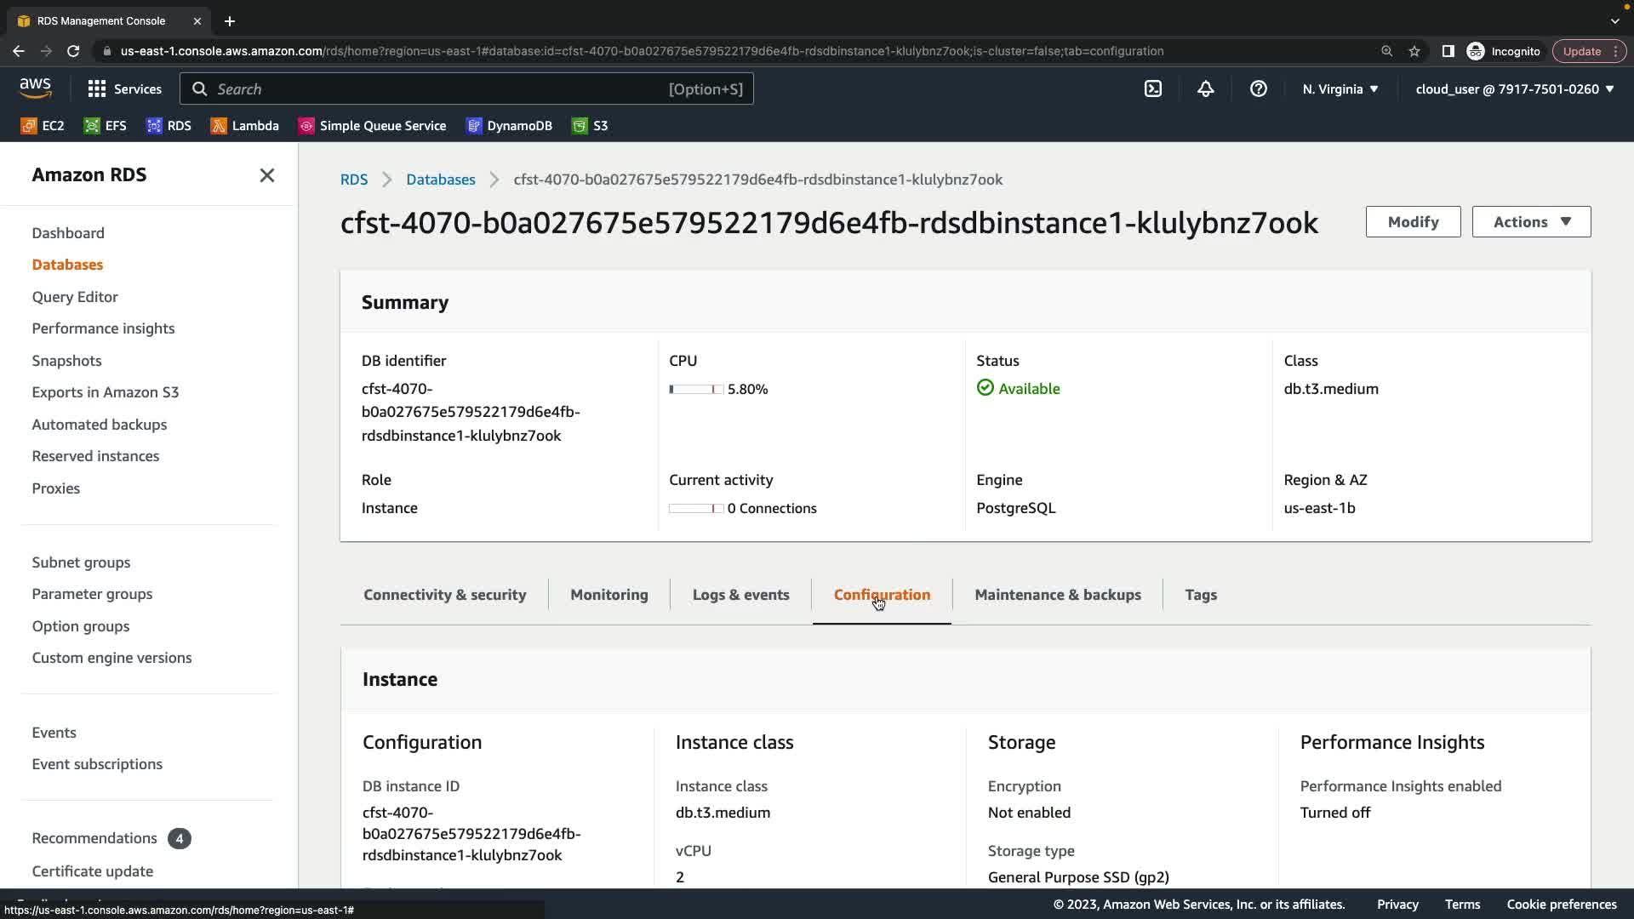Open EC2 shortcut in favorites bar
Screen dimensions: 1634x919
(43, 126)
